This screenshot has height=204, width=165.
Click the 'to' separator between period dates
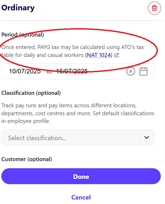coord(49,71)
